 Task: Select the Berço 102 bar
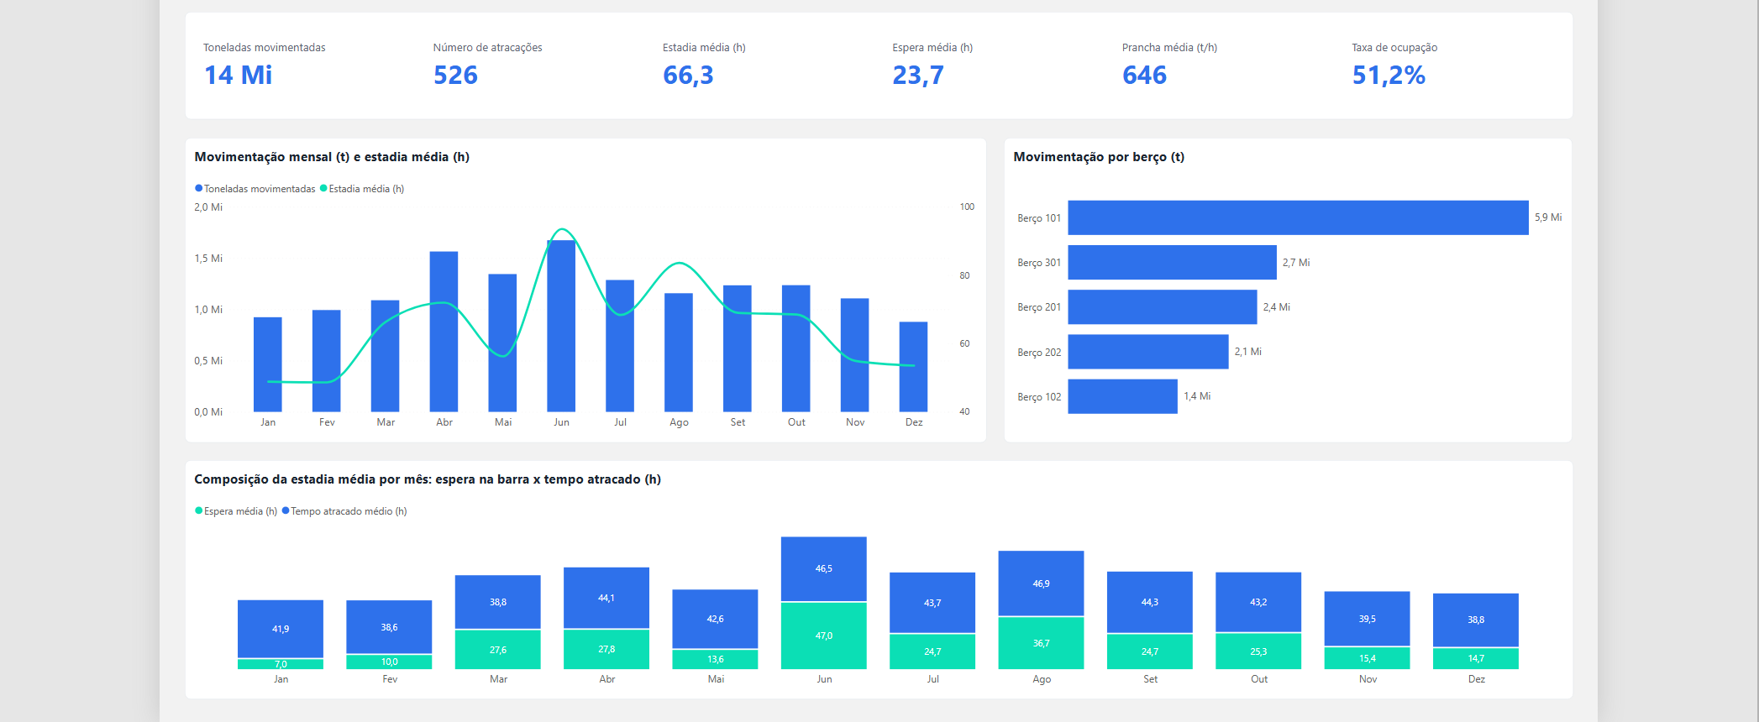[x=1122, y=396]
